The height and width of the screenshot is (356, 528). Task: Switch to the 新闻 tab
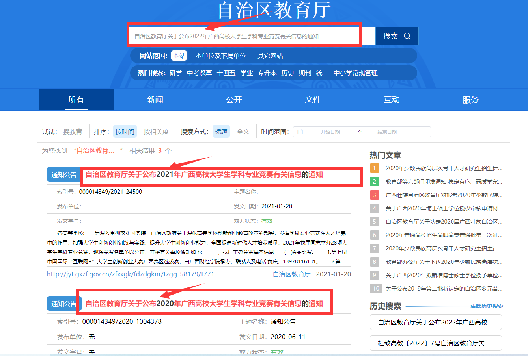[155, 100]
